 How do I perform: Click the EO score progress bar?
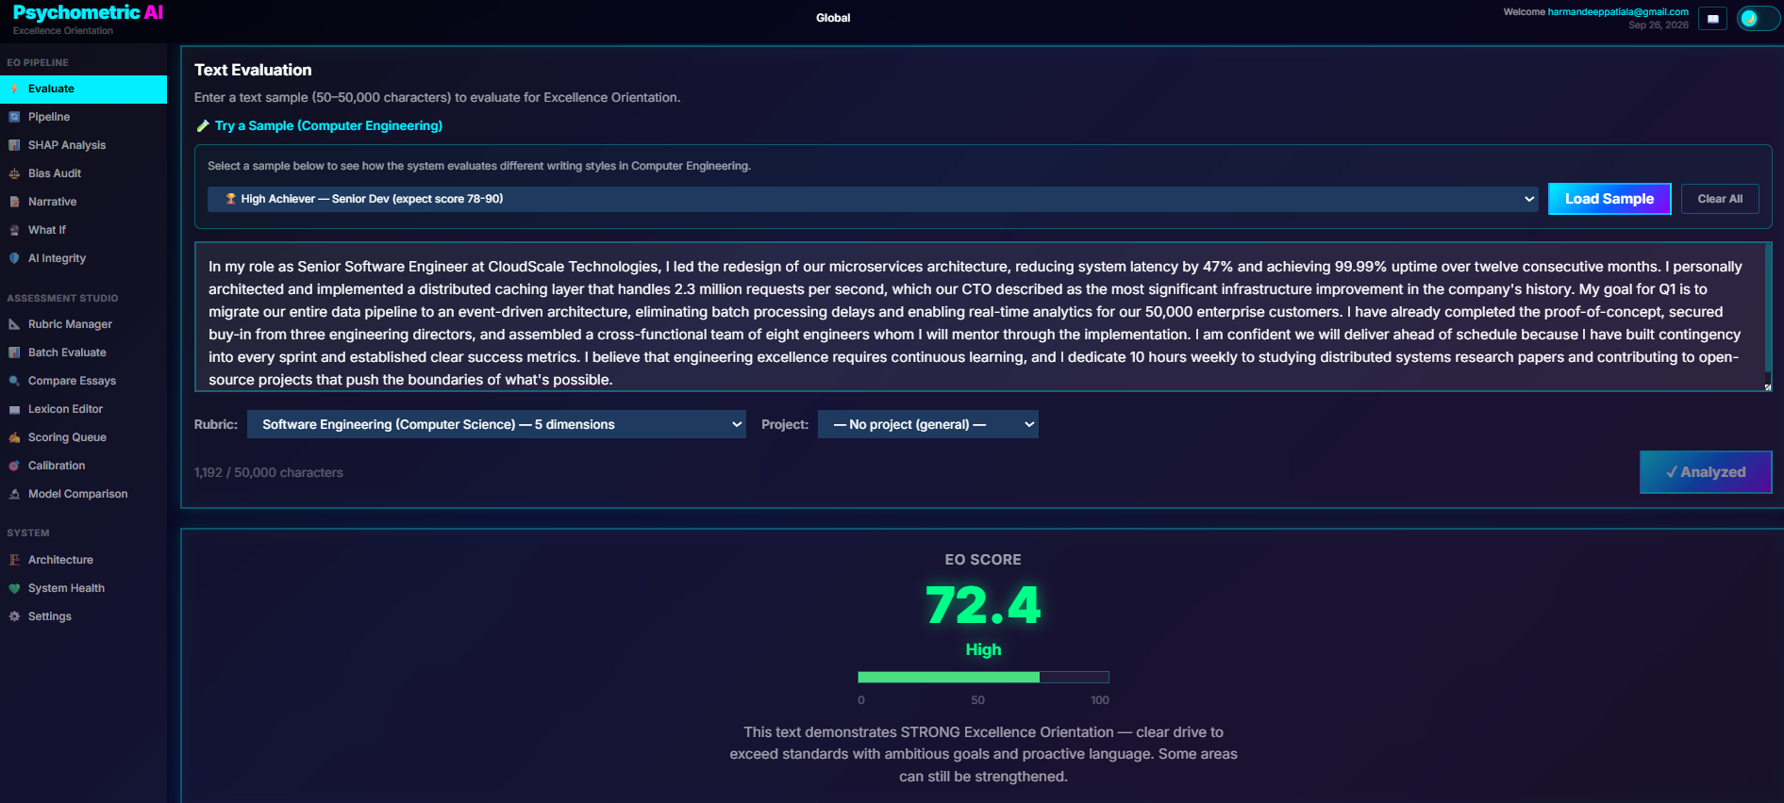pos(983,677)
